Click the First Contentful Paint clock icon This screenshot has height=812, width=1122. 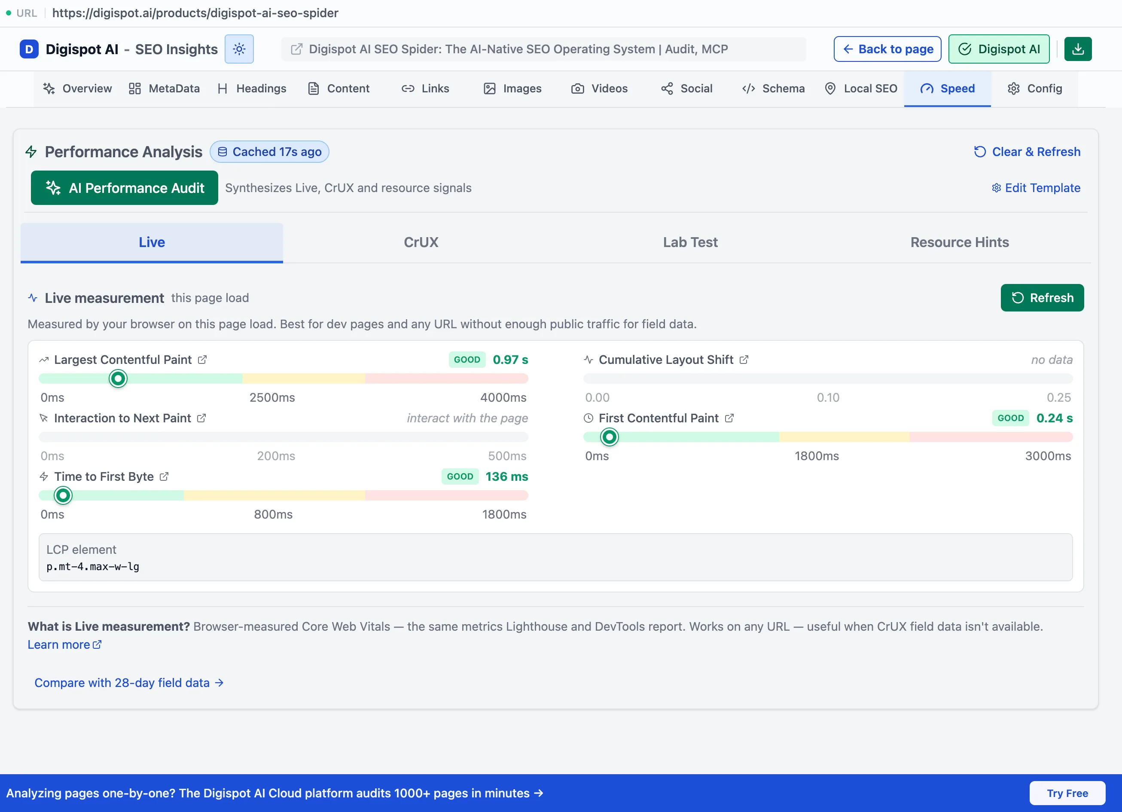coord(588,418)
